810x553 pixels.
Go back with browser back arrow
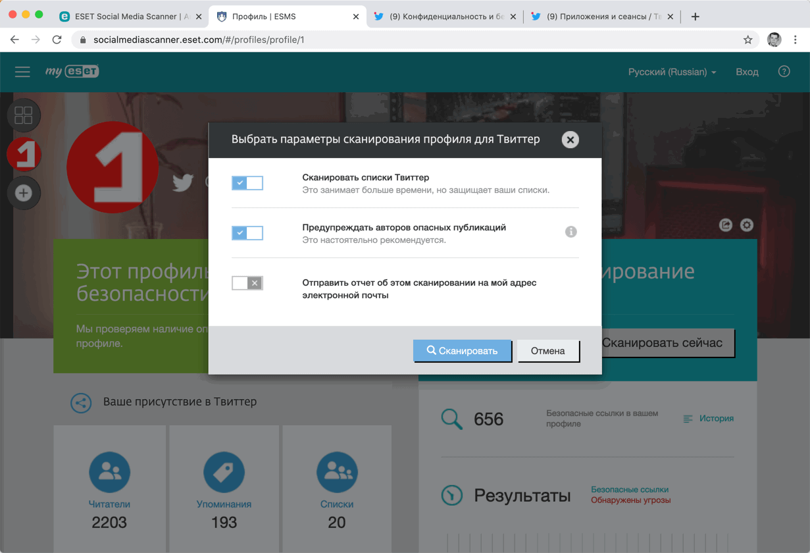[15, 39]
